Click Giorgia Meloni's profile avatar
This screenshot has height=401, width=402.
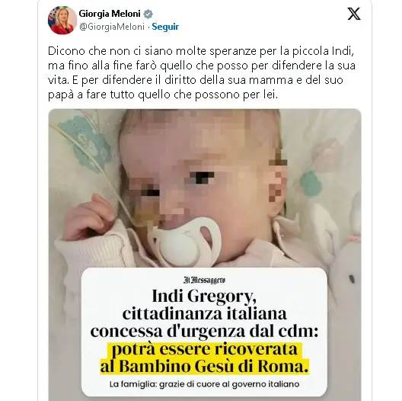click(x=62, y=20)
